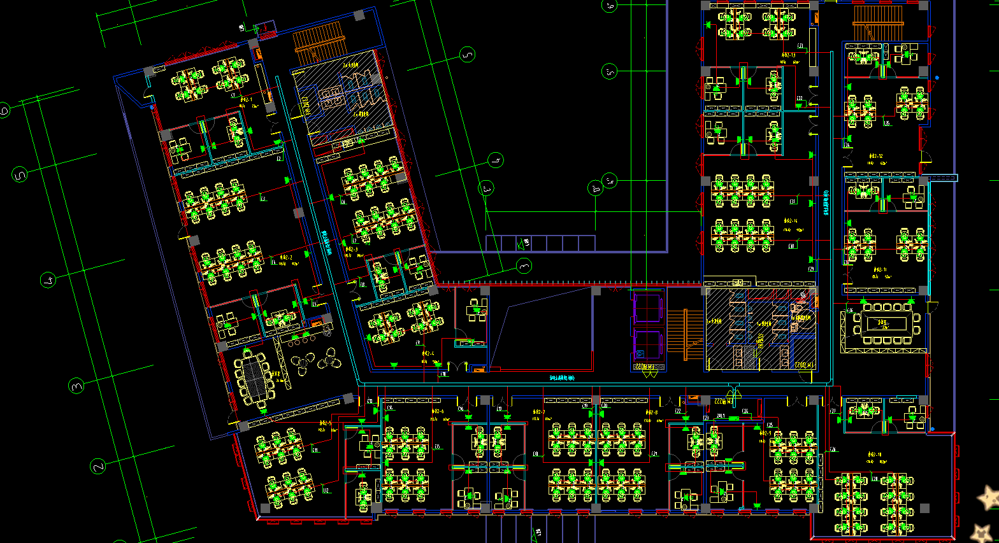Screen dimensions: 999x543
Task: Pick the room label 2-14 text
Action: [790, 221]
